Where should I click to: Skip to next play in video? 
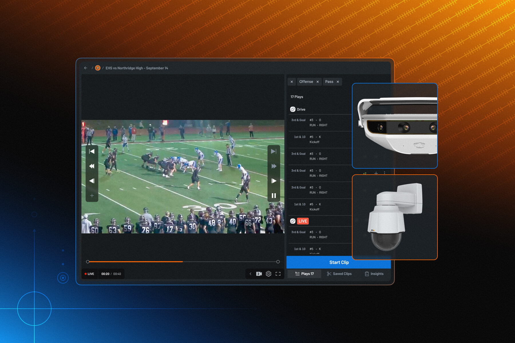point(274,151)
